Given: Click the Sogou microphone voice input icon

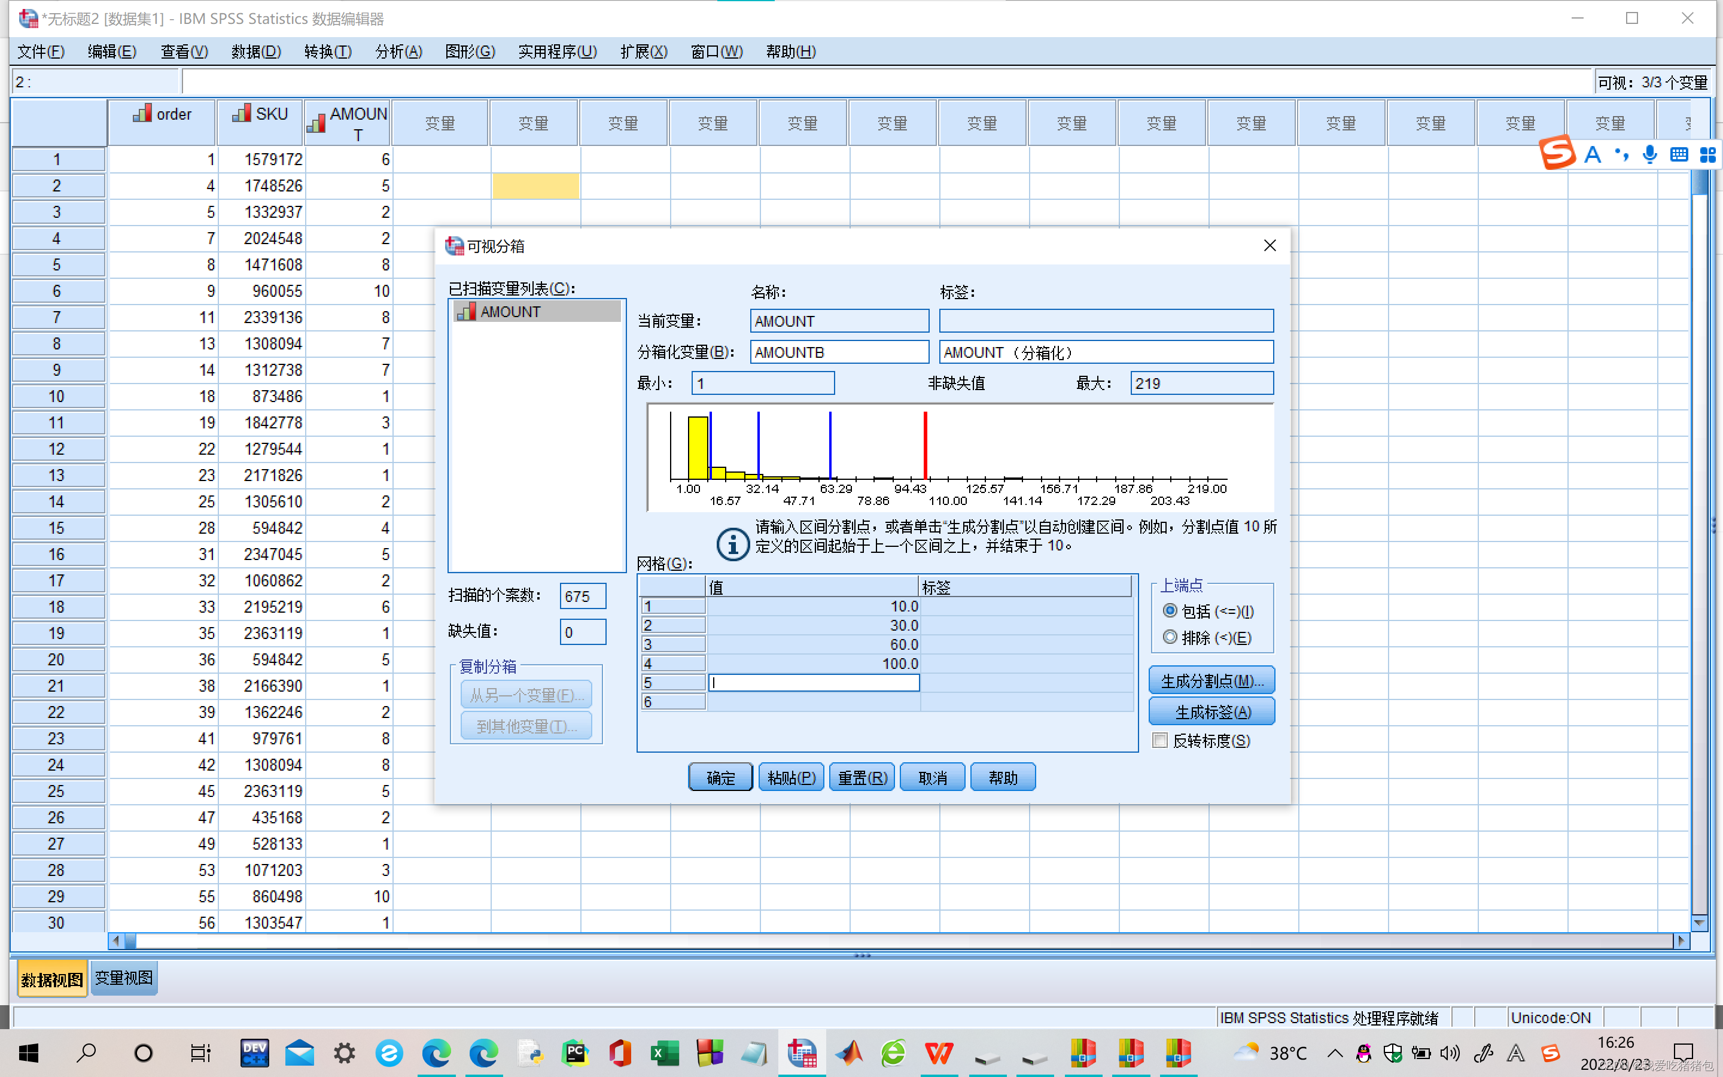Looking at the screenshot, I should [1649, 154].
